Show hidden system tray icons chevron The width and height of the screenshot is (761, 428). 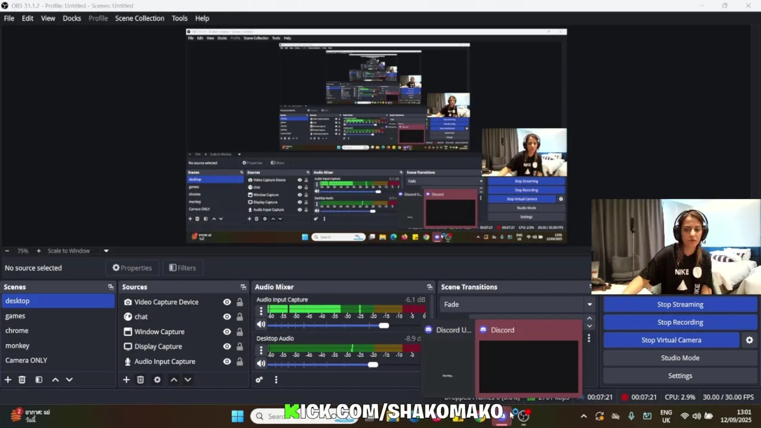[583, 416]
